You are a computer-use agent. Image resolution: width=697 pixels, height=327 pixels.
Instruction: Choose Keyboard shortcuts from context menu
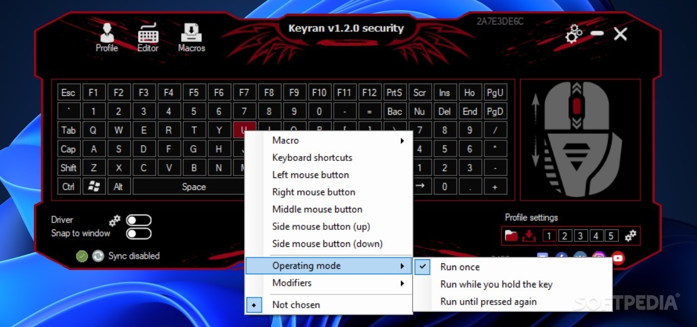329,157
